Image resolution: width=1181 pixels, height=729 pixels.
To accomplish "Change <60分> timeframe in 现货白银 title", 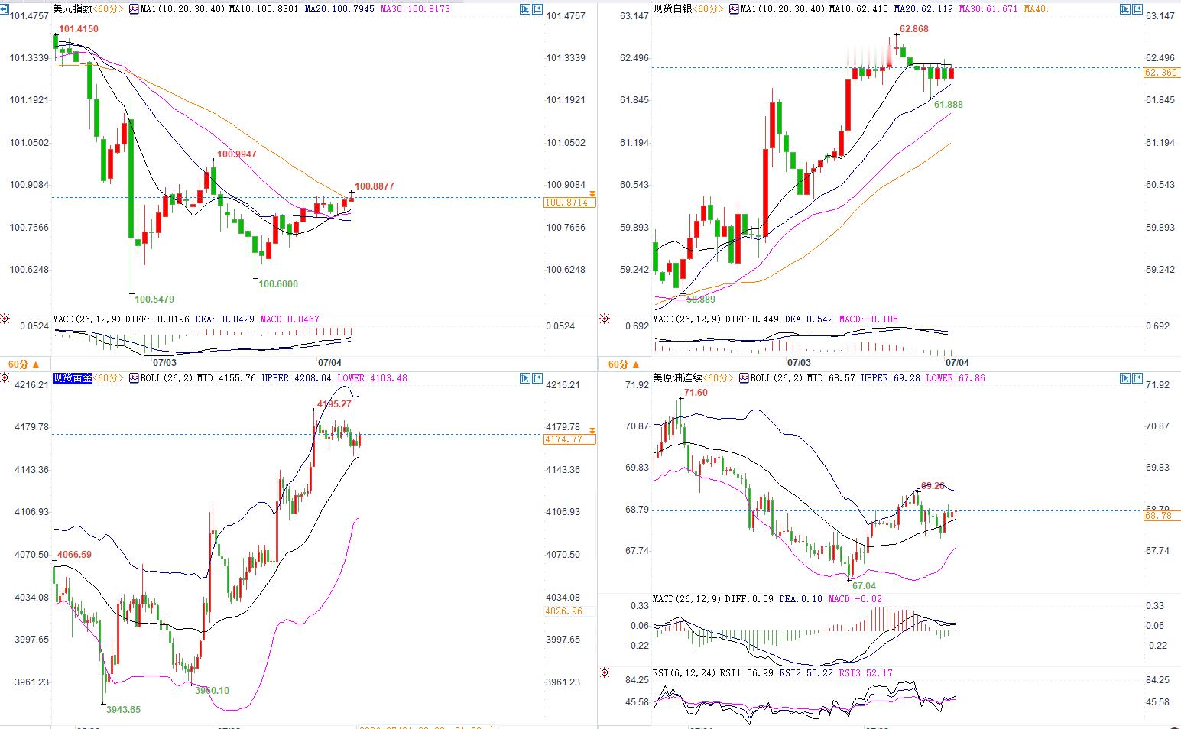I will (x=709, y=9).
